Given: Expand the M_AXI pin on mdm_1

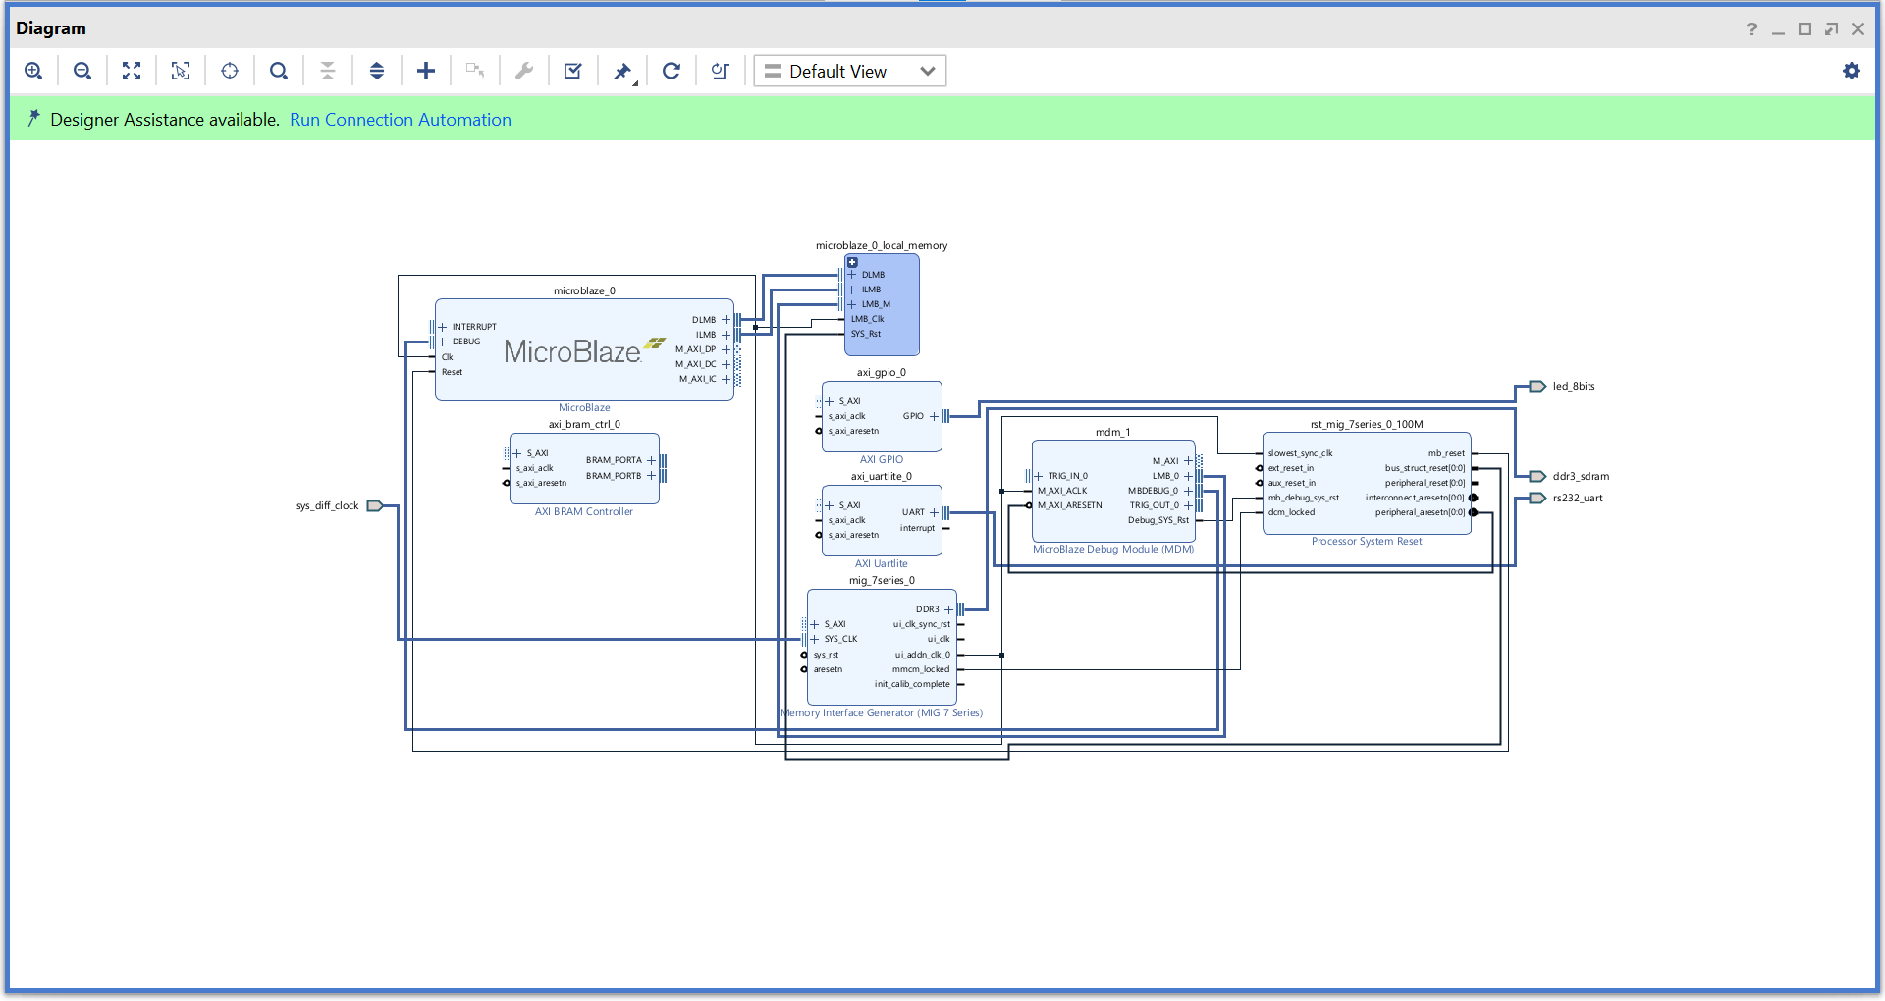Looking at the screenshot, I should click(x=1188, y=461).
